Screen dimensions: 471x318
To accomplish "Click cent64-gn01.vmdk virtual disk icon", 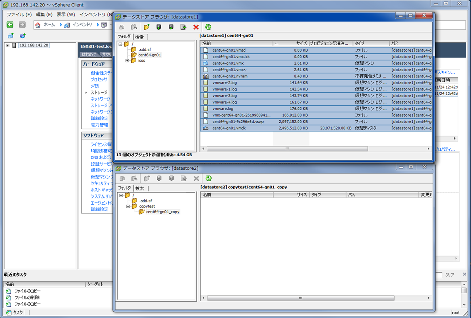I will [206, 128].
